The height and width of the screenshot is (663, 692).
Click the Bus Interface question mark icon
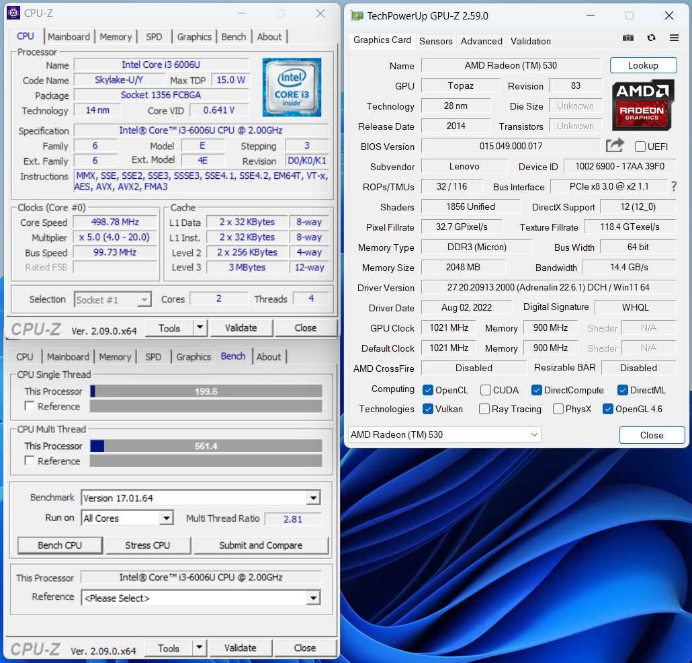[674, 186]
